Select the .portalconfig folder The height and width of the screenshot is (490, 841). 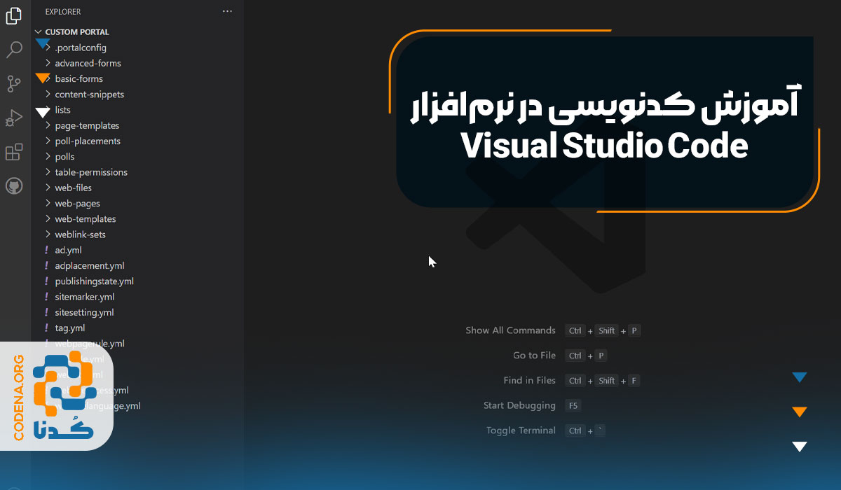point(81,48)
